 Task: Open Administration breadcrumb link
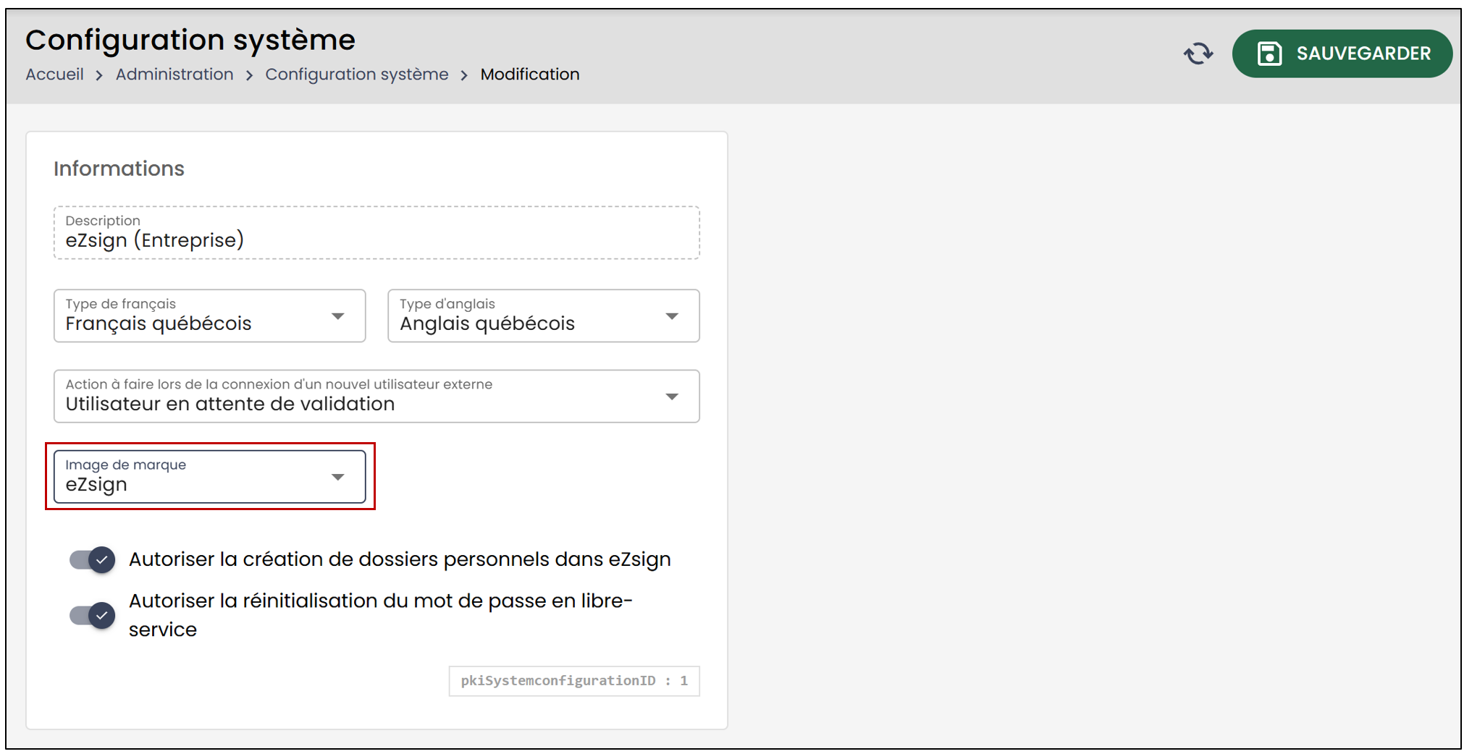tap(174, 75)
